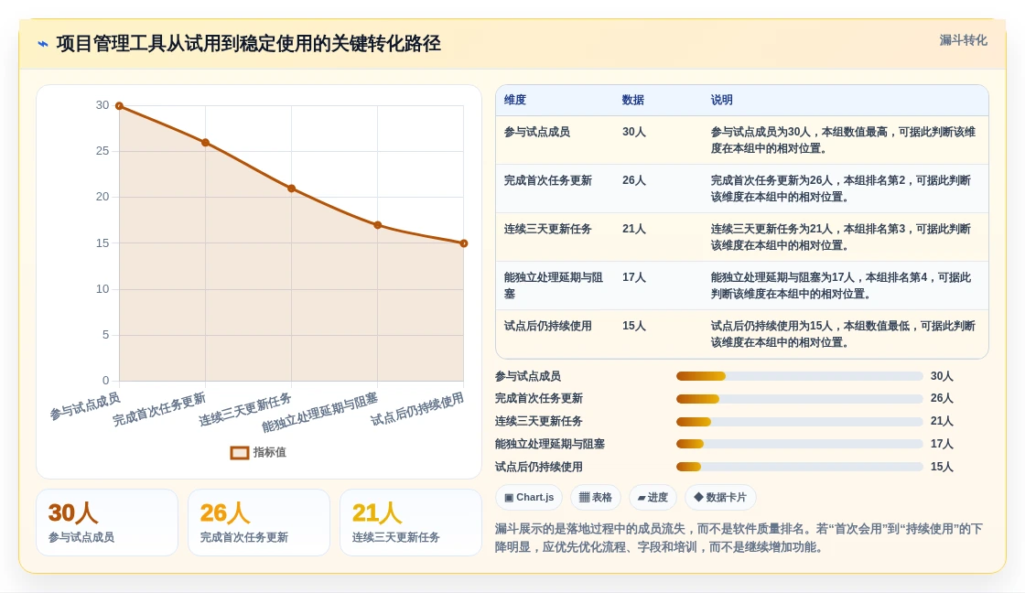1025x593 pixels.
Task: Click the 能独立处理延期与阻塞 17人 progress bar
Action: click(800, 445)
